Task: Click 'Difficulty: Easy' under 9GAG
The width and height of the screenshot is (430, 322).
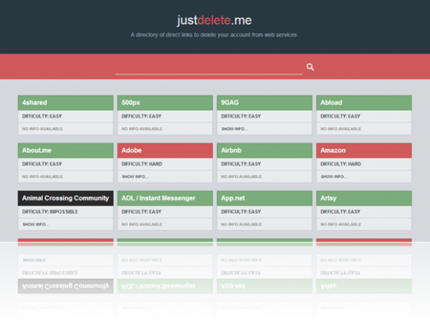Action: 241,116
